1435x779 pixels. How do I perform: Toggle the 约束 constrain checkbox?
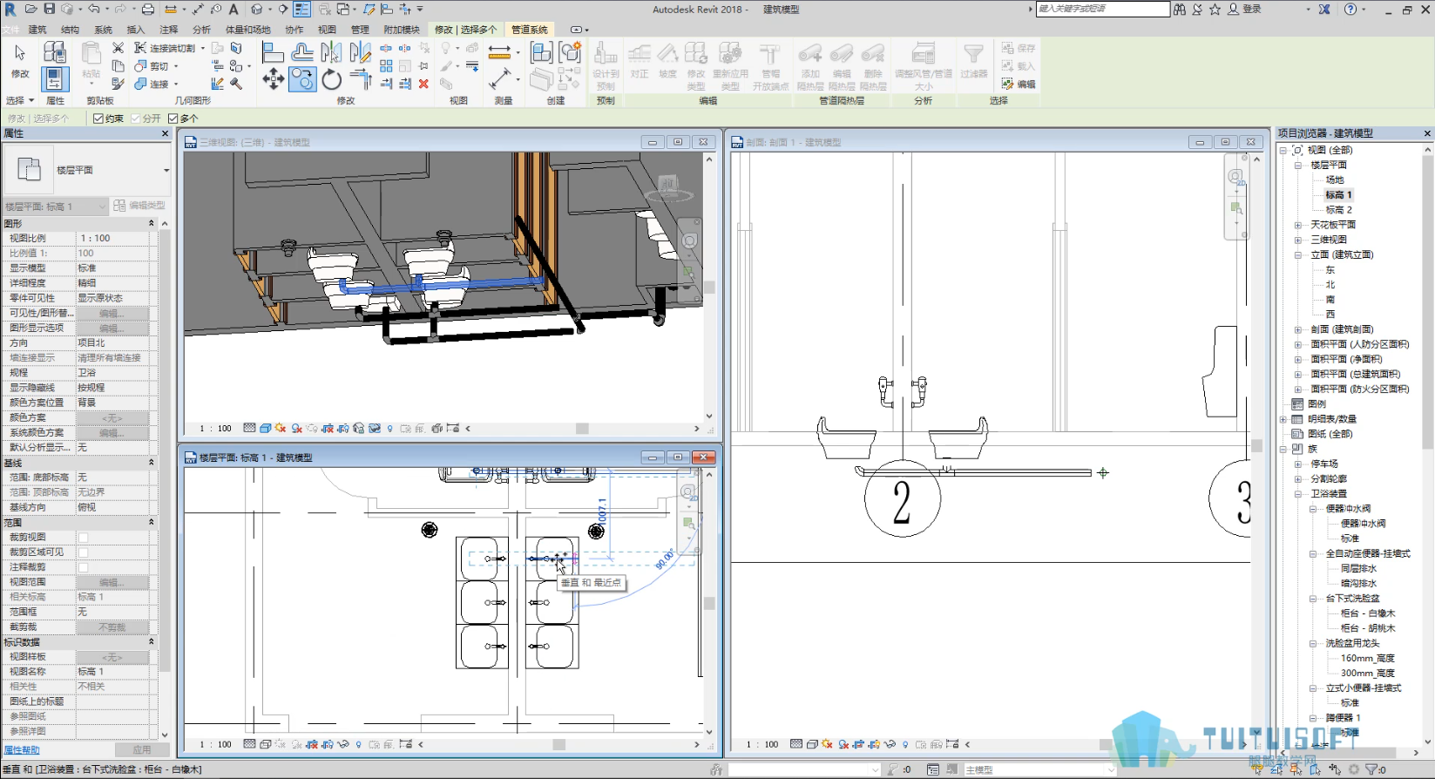point(98,119)
